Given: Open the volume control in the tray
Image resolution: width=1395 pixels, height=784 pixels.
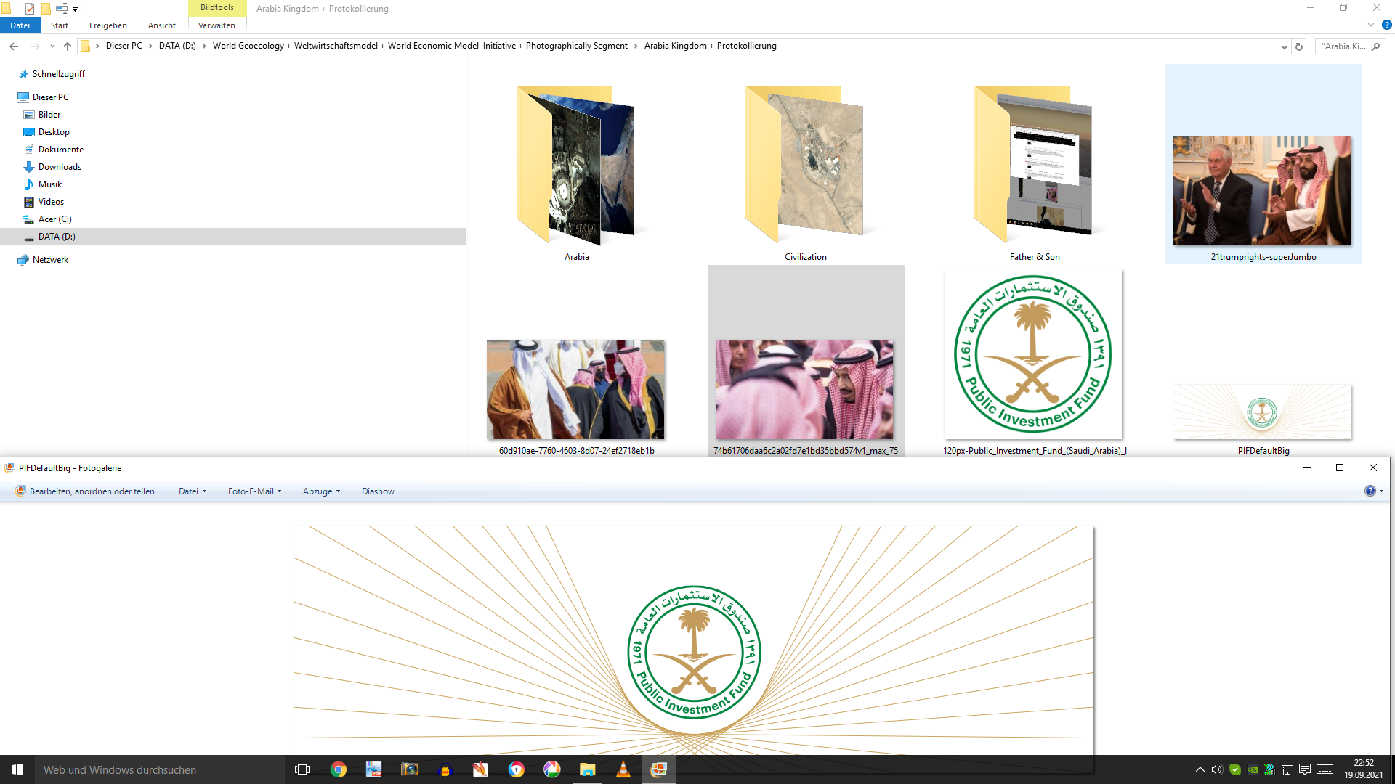Looking at the screenshot, I should 1217,769.
